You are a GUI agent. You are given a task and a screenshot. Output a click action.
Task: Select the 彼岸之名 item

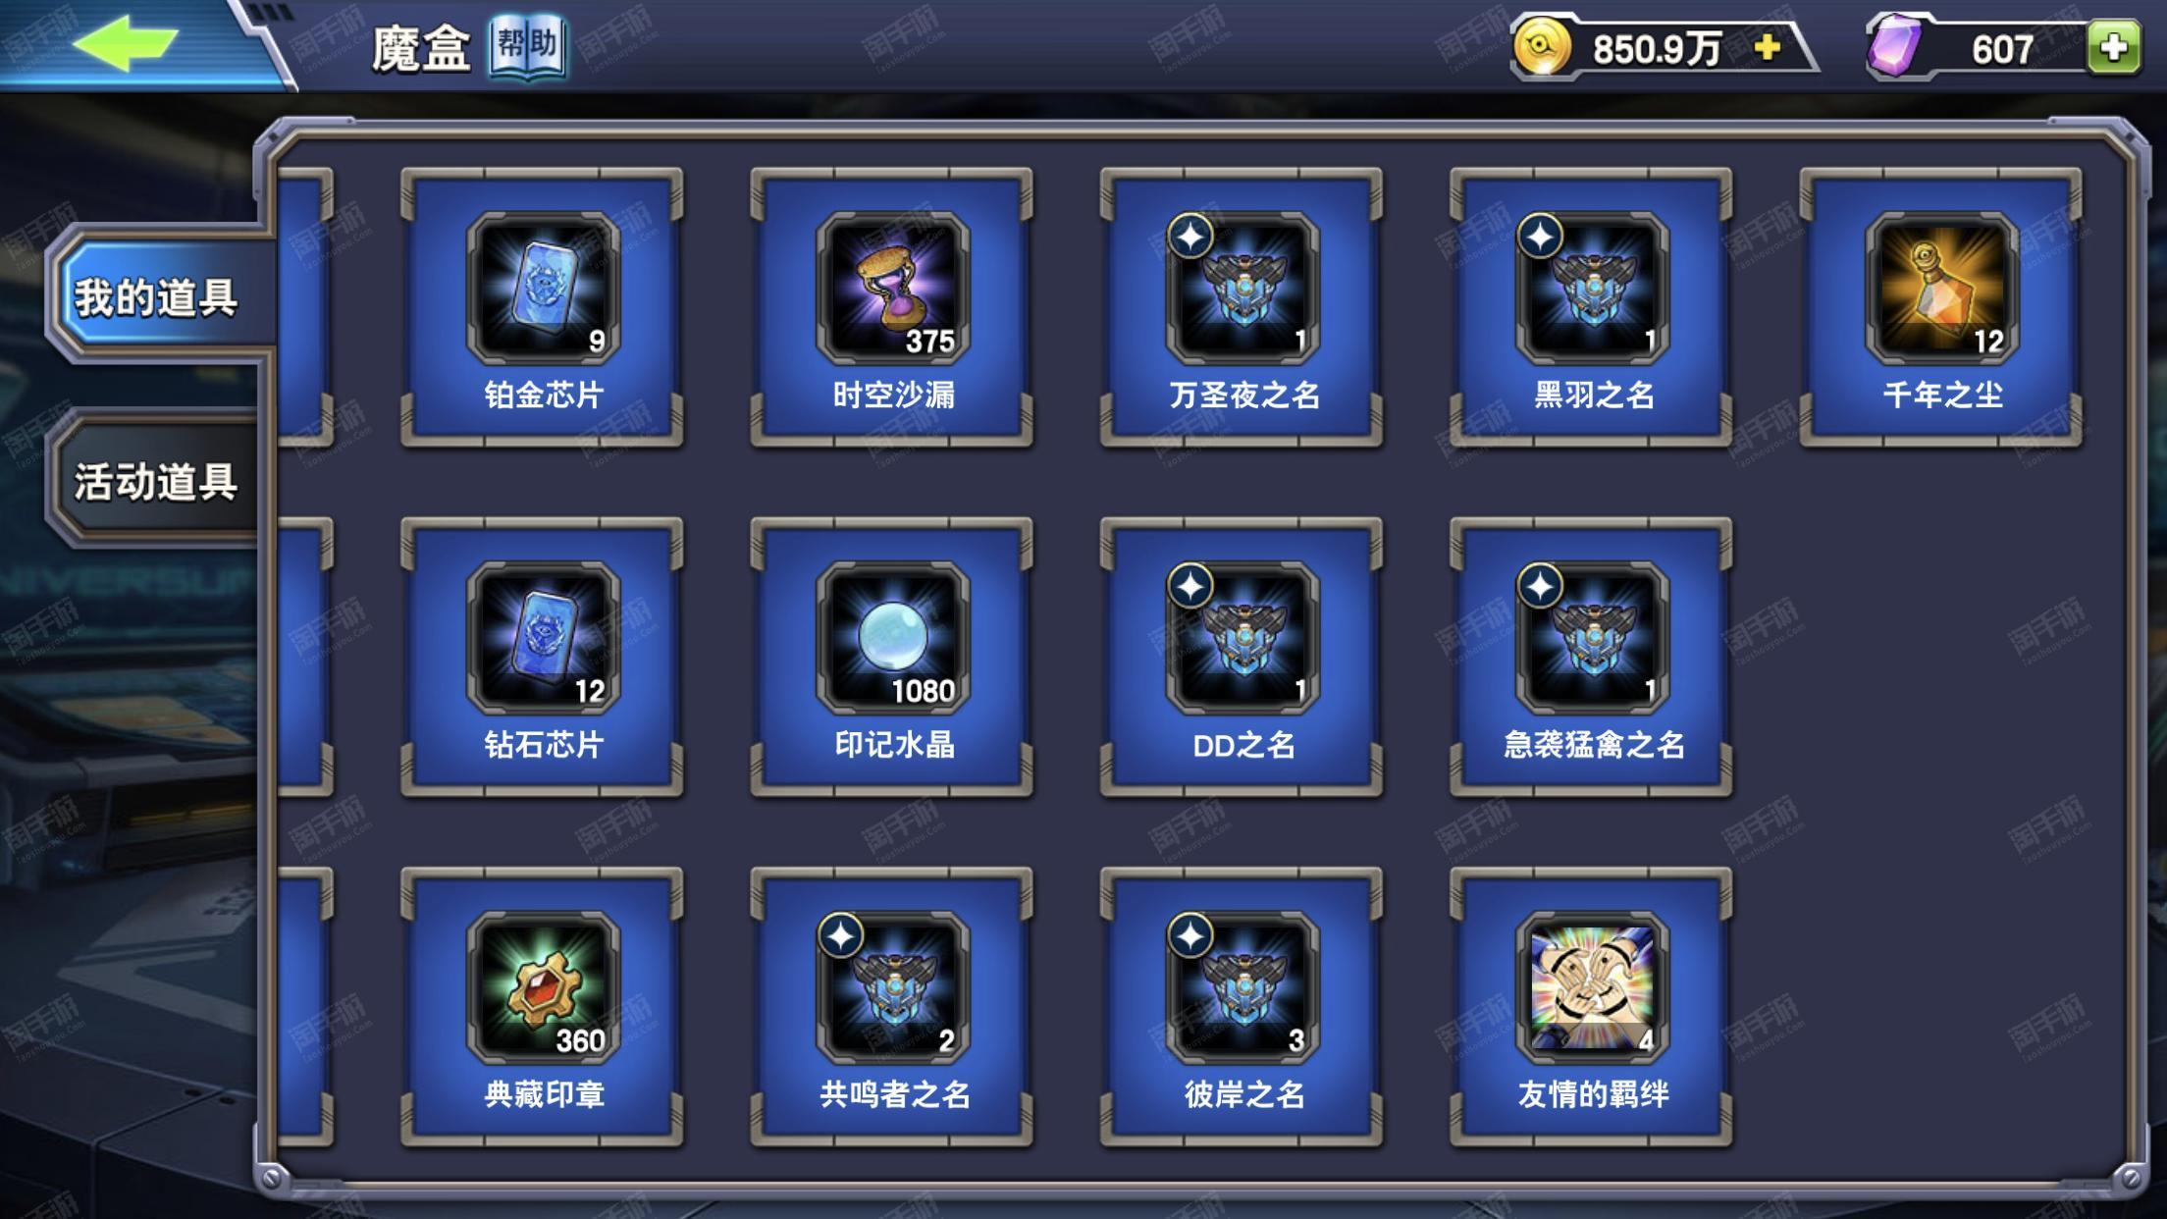[x=1242, y=1007]
